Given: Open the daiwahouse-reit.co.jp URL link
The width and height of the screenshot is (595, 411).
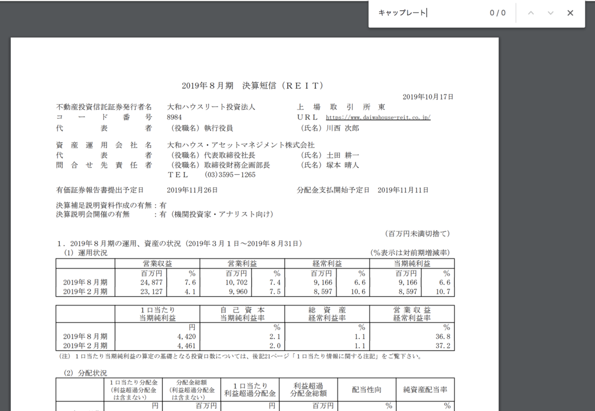Looking at the screenshot, I should click(x=378, y=117).
